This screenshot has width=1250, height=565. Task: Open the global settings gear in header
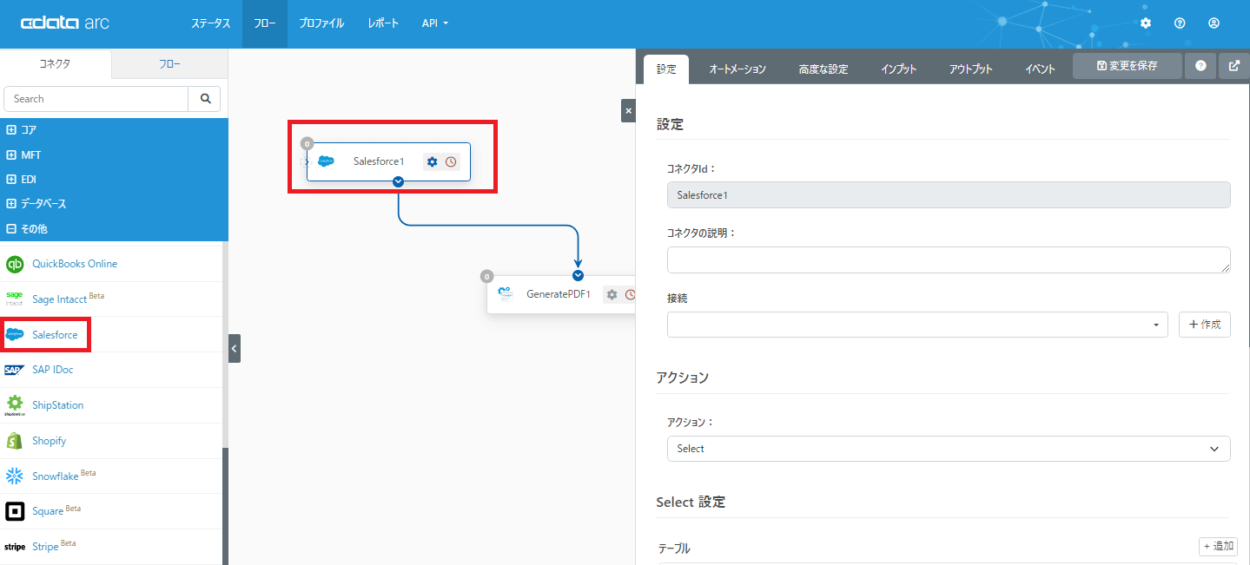click(1146, 23)
